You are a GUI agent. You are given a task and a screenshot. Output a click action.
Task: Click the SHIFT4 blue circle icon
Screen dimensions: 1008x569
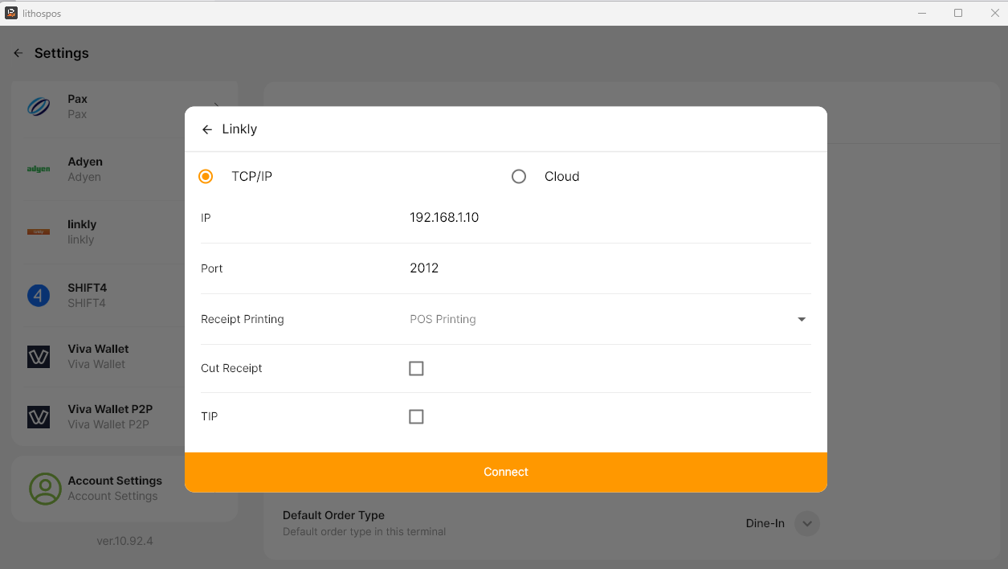click(39, 295)
